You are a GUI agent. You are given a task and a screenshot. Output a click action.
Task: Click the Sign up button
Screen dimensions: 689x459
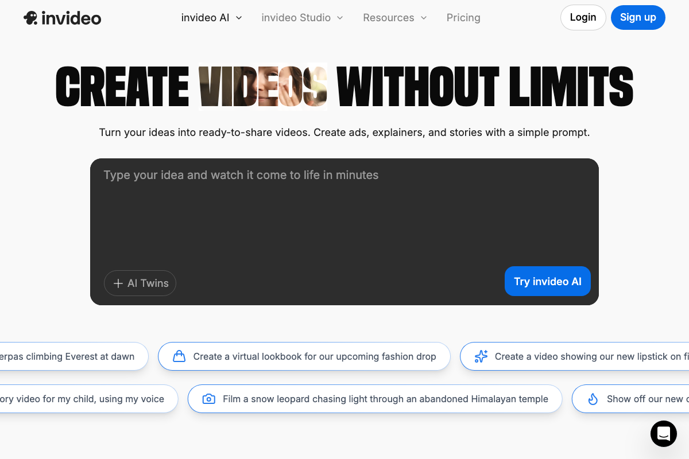638,17
